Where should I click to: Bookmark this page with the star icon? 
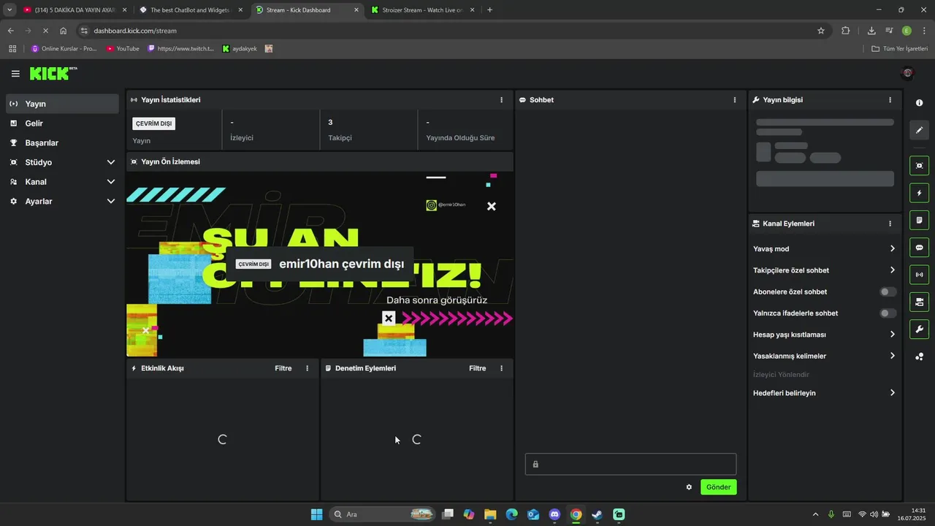tap(821, 31)
